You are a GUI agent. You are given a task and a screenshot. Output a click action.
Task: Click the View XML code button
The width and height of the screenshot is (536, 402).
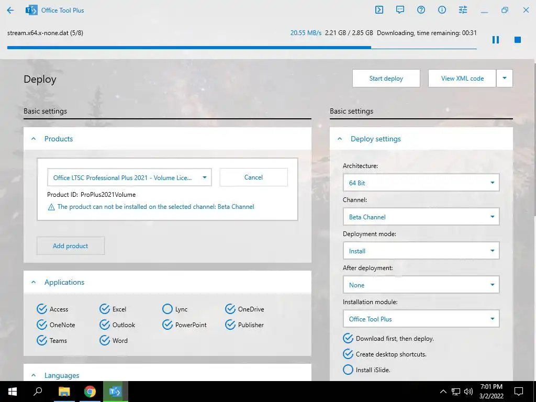[x=462, y=79]
